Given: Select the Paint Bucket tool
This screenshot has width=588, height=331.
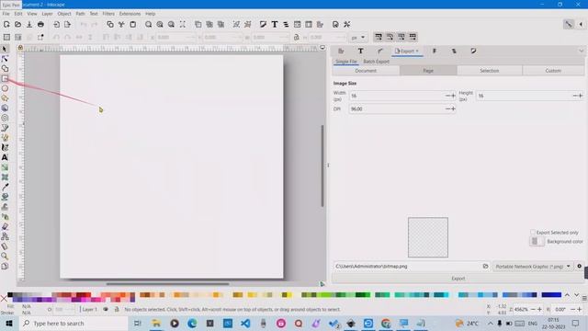Looking at the screenshot, I should 5,197.
